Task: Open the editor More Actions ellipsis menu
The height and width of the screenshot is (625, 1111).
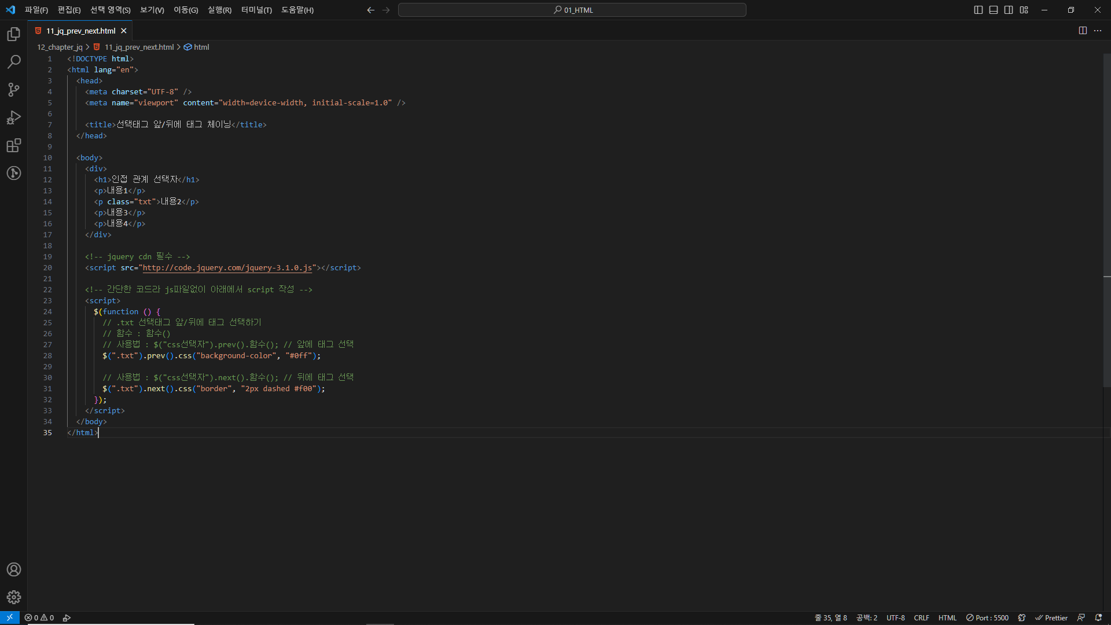Action: point(1098,31)
